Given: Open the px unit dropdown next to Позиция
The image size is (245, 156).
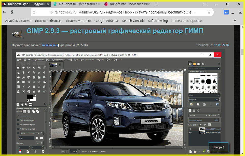Looking at the screenshot, I should pos(39,143).
